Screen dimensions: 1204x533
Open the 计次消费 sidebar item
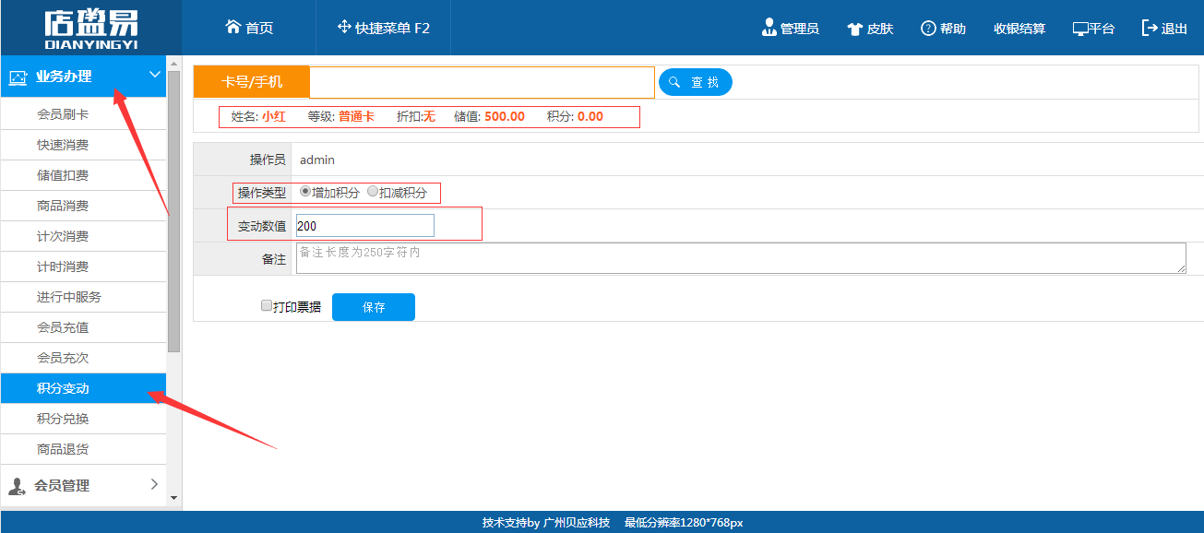pos(83,236)
